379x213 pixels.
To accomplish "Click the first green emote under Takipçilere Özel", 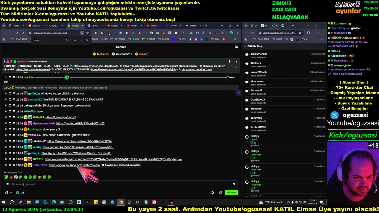I will (x=6, y=177).
